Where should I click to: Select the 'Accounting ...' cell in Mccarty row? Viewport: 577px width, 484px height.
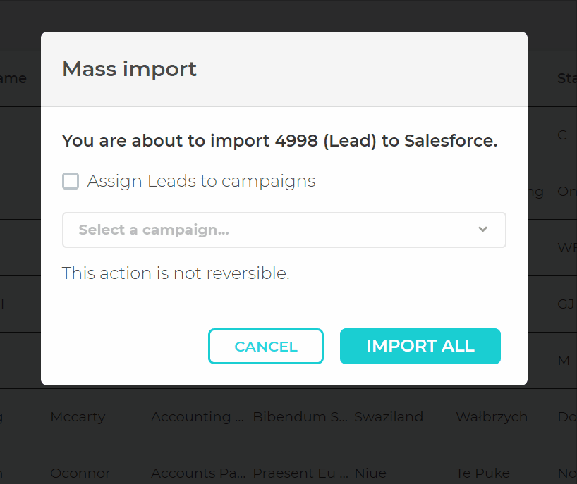point(190,416)
